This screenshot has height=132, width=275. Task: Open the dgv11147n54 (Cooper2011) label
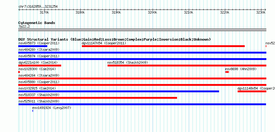(104, 43)
